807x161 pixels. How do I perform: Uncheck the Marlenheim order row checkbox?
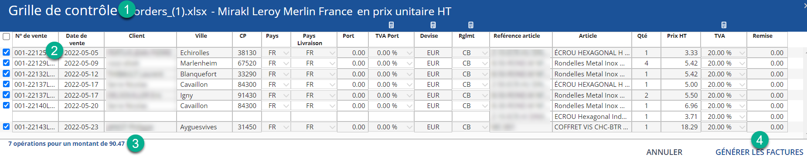point(6,63)
